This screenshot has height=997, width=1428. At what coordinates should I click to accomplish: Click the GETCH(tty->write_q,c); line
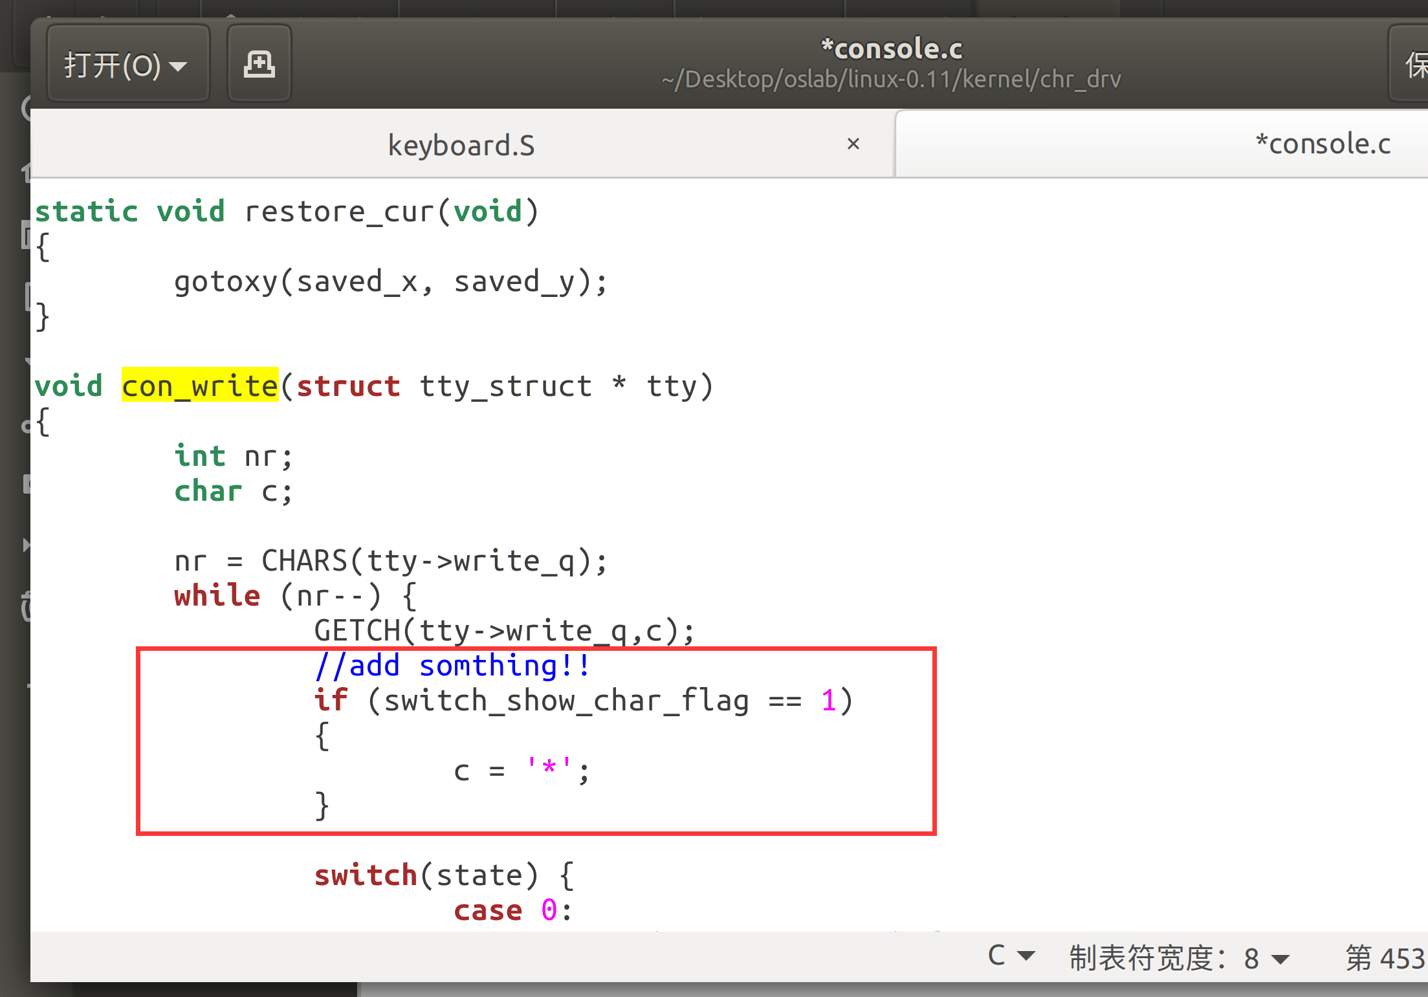(505, 631)
